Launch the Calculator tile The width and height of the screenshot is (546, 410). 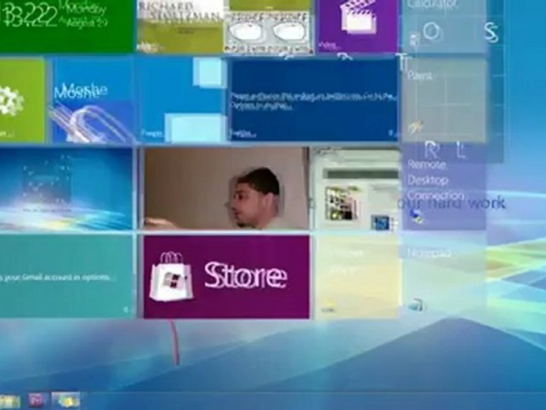tap(444, 26)
